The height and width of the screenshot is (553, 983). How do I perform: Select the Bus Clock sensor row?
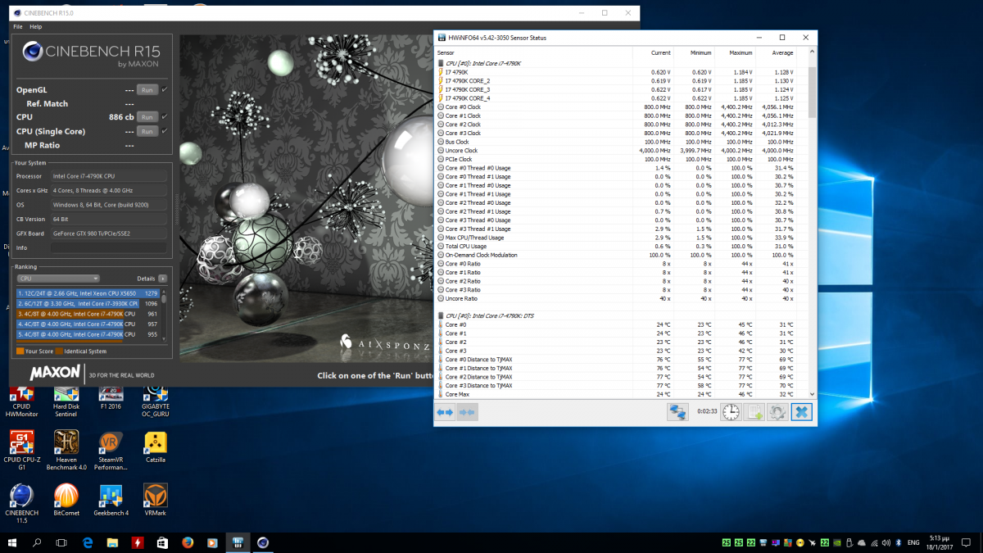(622, 142)
